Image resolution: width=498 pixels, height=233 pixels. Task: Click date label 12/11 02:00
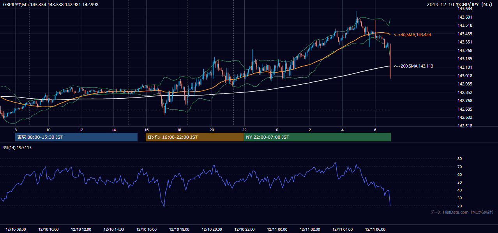(x=310, y=230)
